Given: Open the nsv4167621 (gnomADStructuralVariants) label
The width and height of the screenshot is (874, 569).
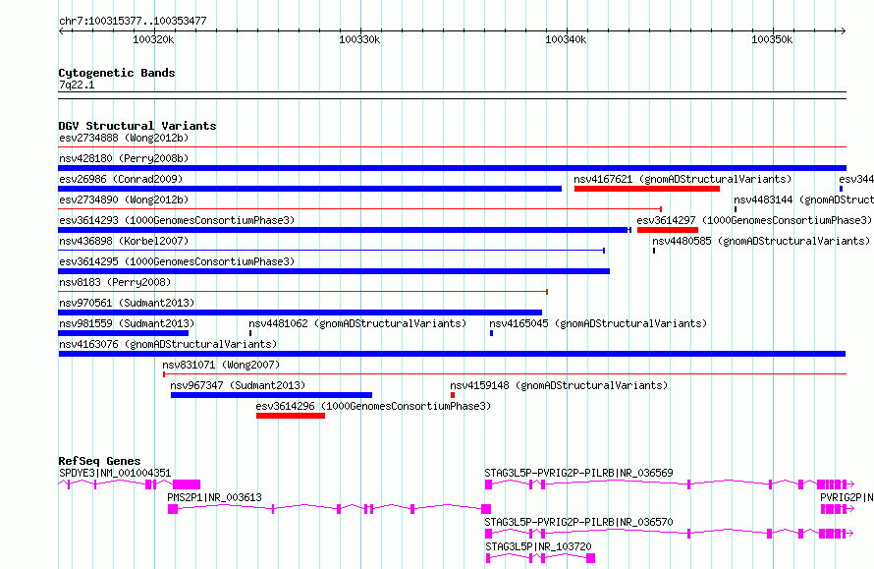Looking at the screenshot, I should (x=683, y=179).
